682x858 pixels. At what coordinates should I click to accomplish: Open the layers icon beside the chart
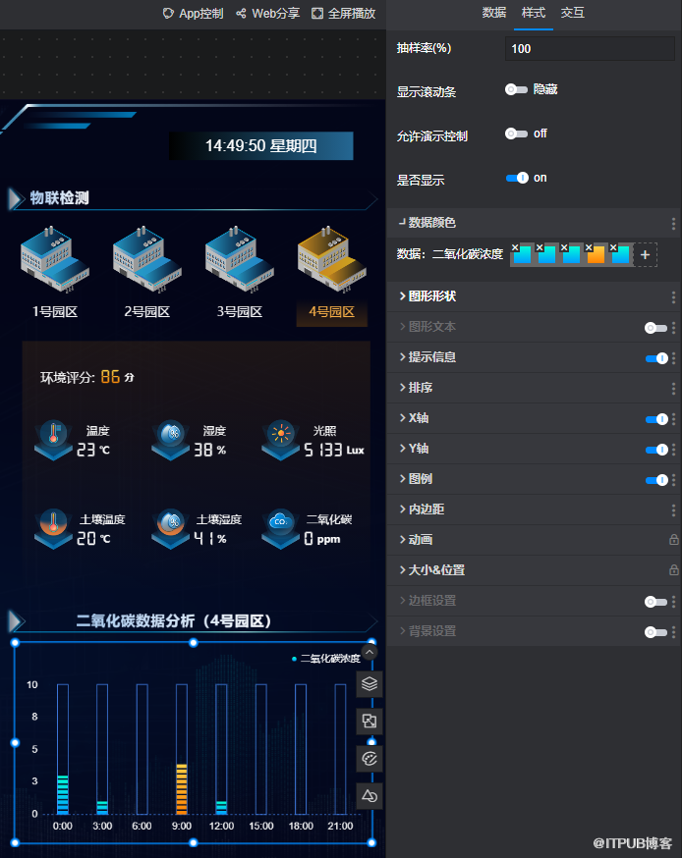click(369, 684)
